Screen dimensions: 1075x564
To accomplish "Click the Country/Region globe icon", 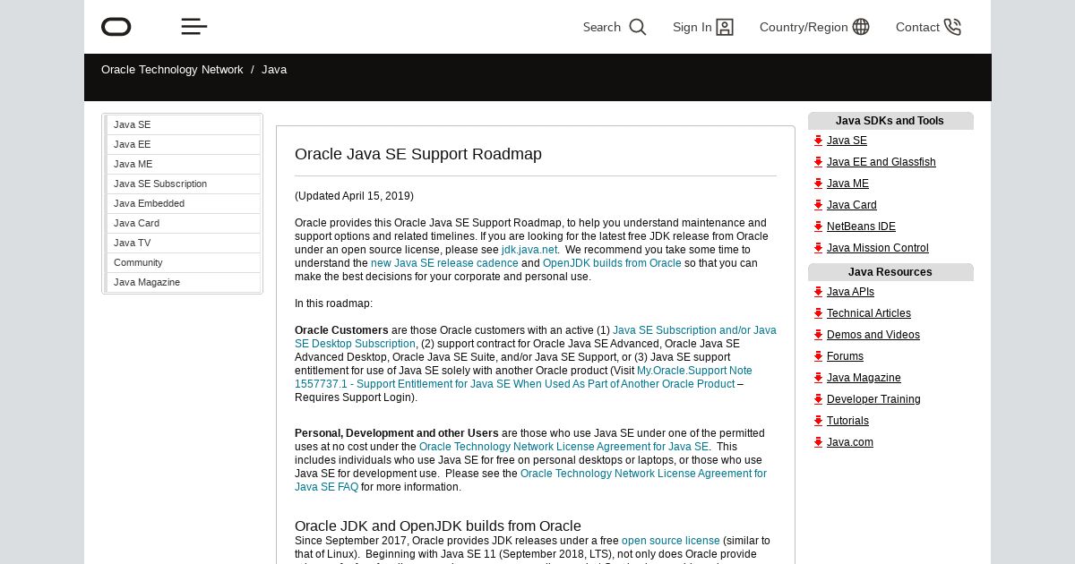I will click(861, 27).
